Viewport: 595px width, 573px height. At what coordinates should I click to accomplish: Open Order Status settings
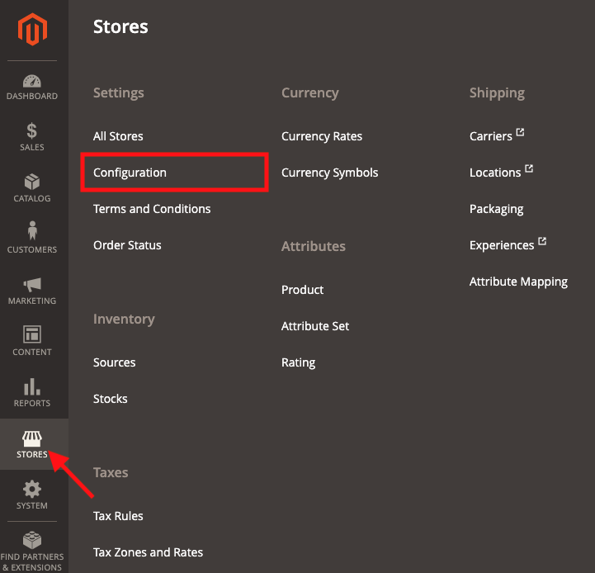127,245
